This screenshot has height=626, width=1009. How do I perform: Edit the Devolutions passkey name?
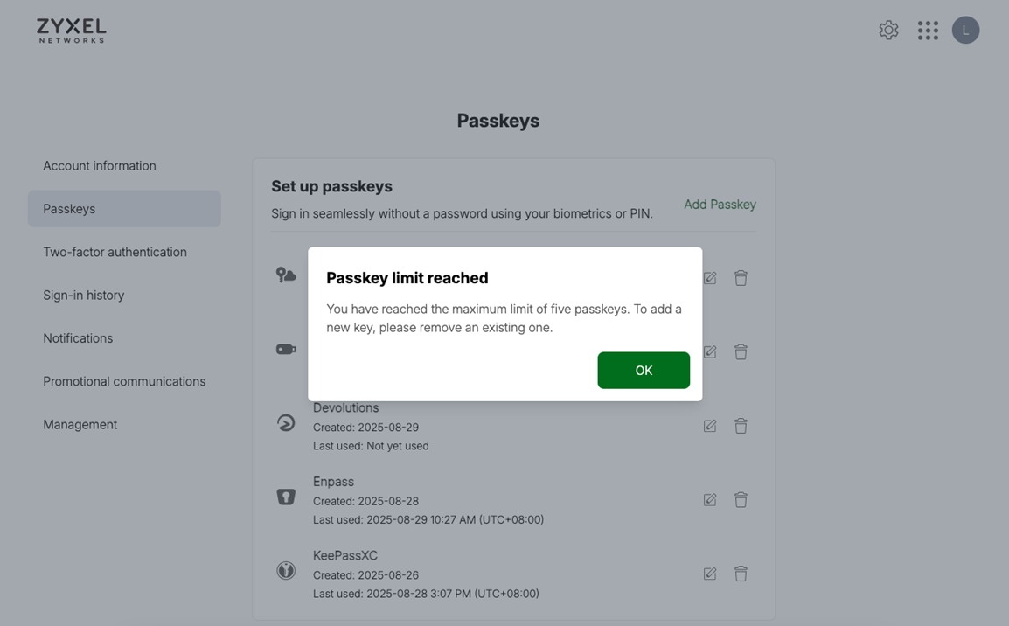click(710, 426)
